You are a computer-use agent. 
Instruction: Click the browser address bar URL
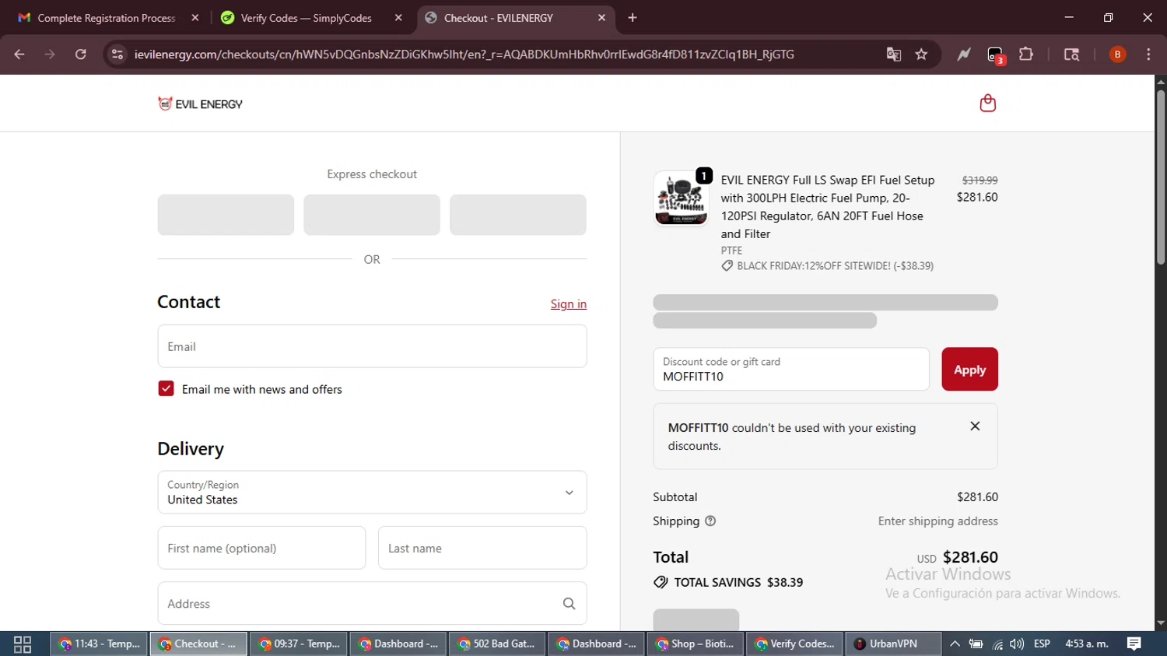click(464, 54)
